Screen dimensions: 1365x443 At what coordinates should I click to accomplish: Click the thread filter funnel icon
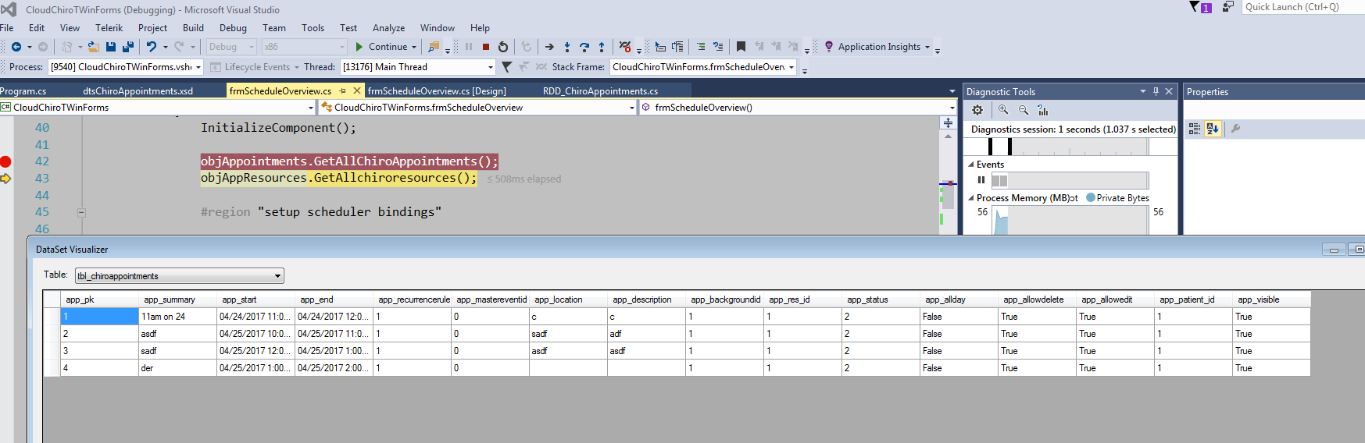507,67
